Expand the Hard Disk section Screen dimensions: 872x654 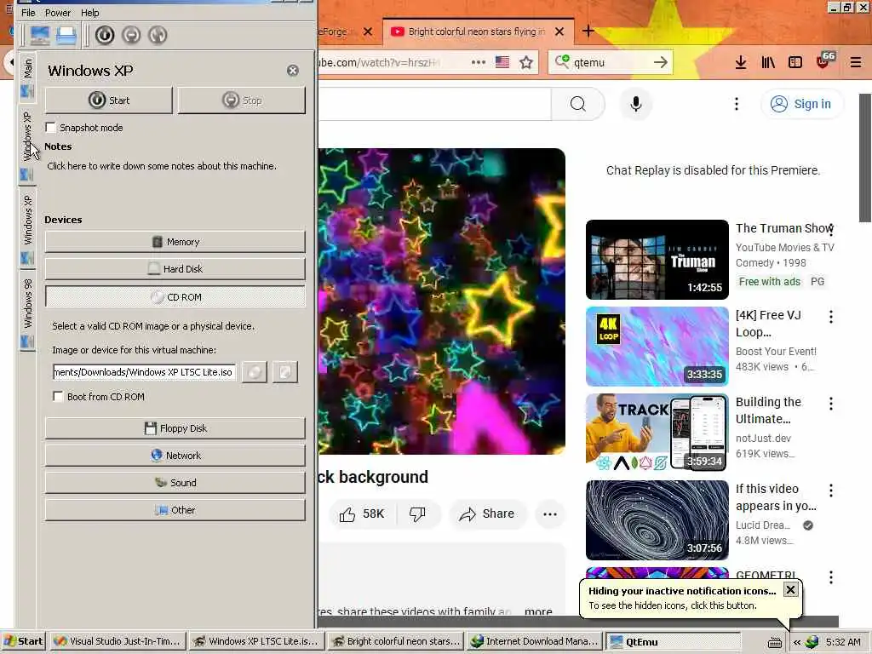click(x=175, y=269)
